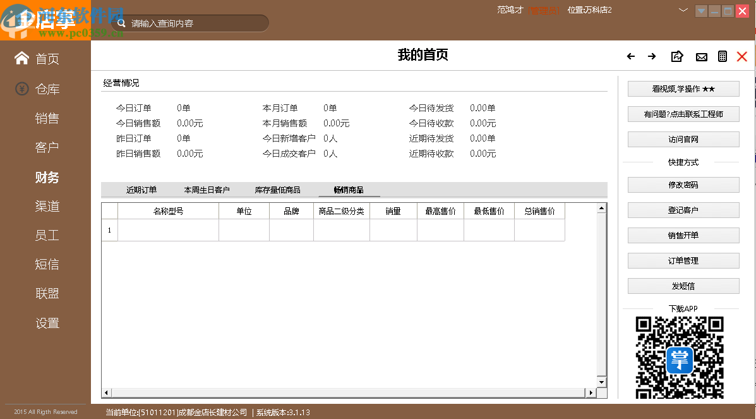Open the 短信 (SMS) module
This screenshot has width=756, height=419.
(47, 264)
